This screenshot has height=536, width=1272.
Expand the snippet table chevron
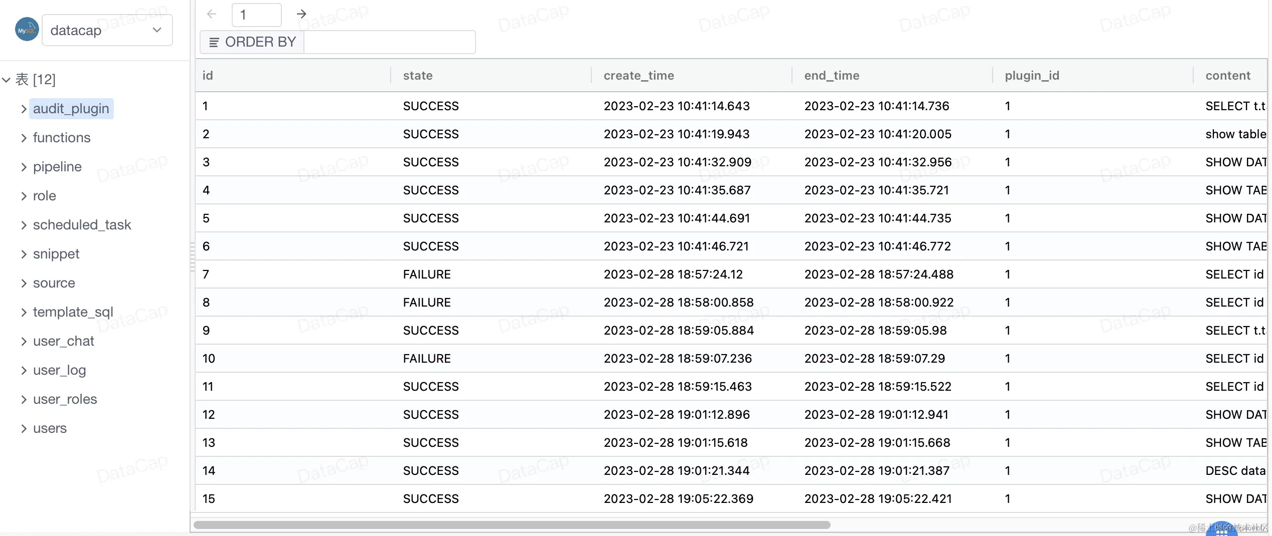click(x=24, y=254)
